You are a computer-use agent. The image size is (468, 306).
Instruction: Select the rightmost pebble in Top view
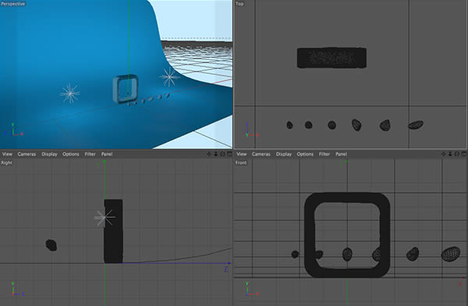pyautogui.click(x=416, y=125)
